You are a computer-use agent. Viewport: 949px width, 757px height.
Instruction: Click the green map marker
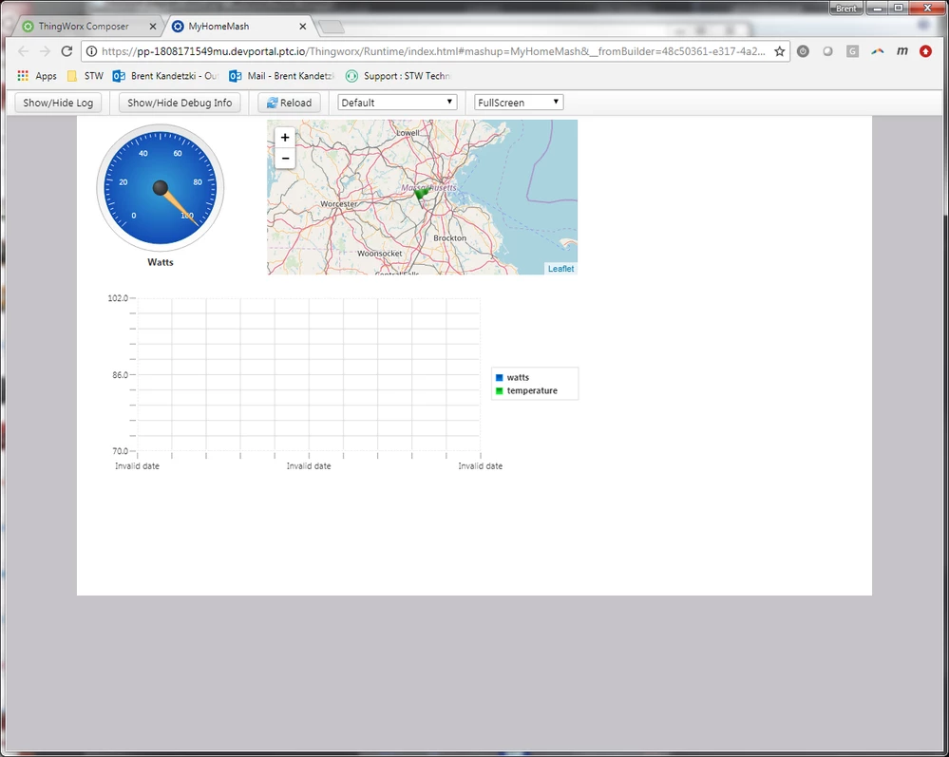click(x=421, y=195)
